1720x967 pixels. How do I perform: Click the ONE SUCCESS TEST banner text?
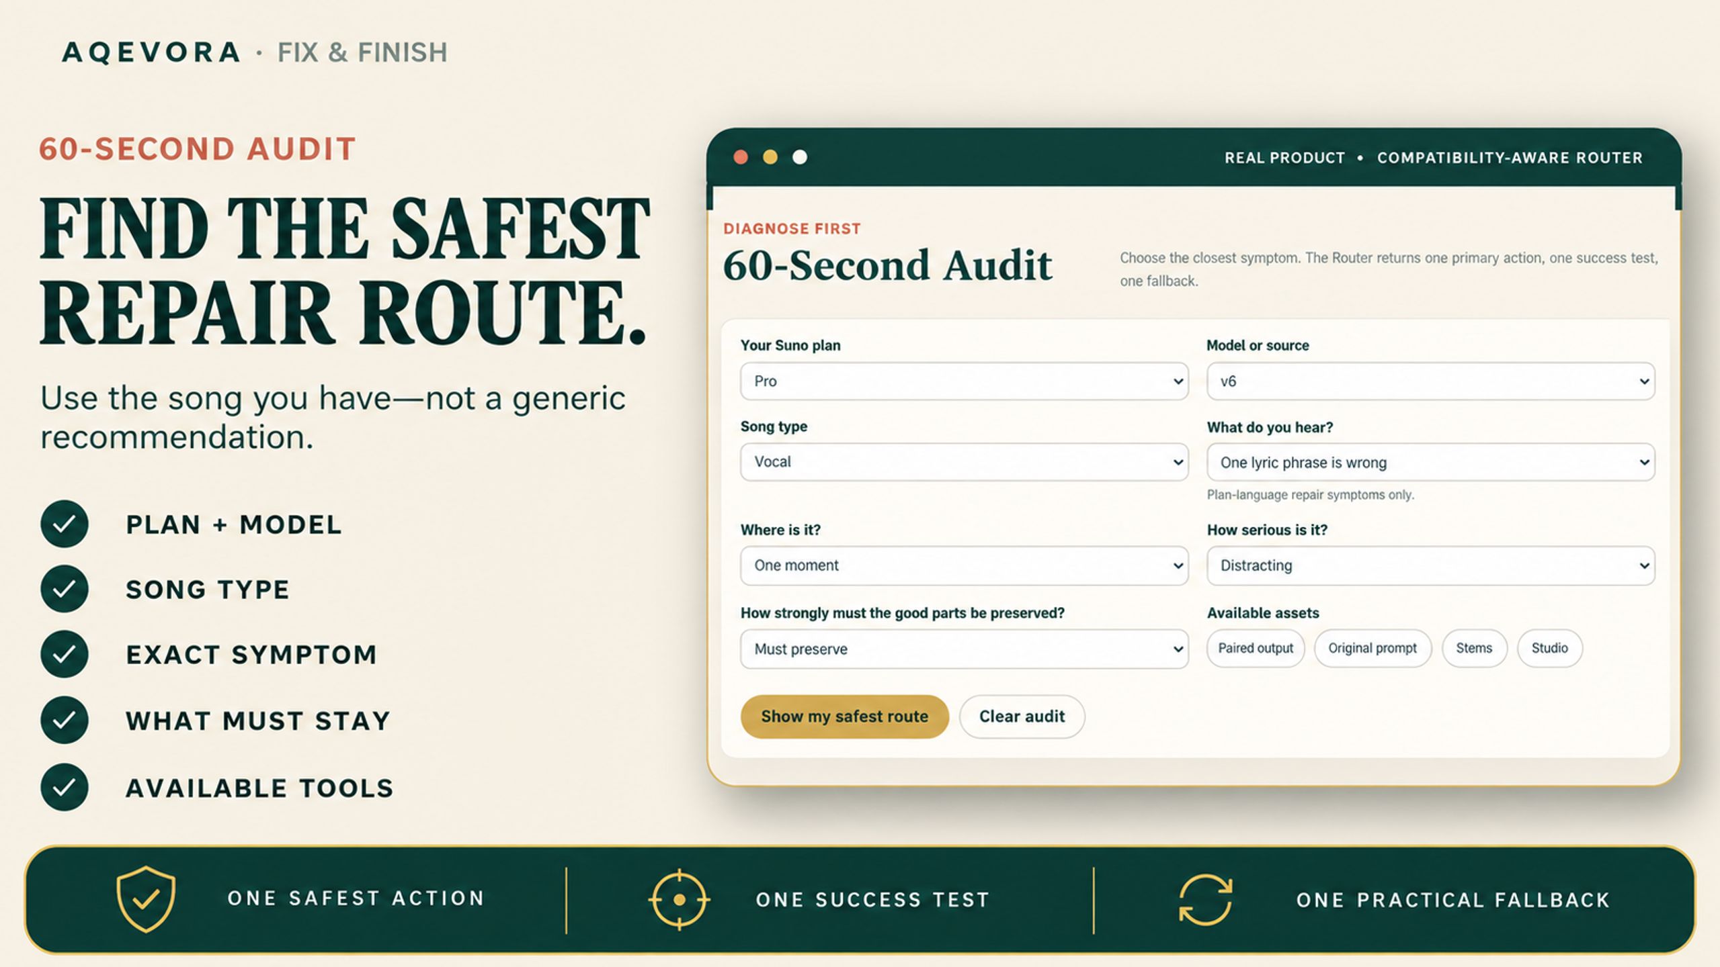point(872,900)
